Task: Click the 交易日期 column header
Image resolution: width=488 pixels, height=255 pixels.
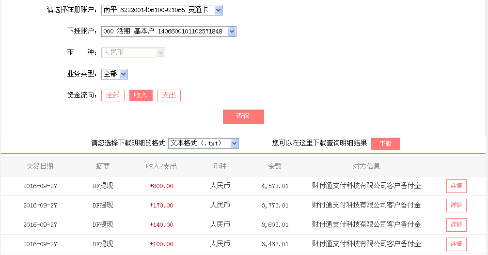Action: pyautogui.click(x=40, y=166)
